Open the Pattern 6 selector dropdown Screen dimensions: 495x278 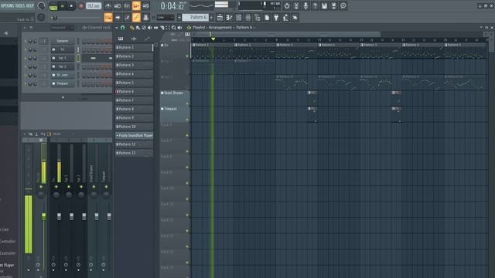196,18
